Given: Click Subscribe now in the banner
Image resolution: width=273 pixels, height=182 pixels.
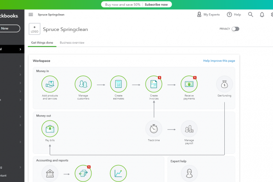Looking at the screenshot, I should (x=156, y=5).
